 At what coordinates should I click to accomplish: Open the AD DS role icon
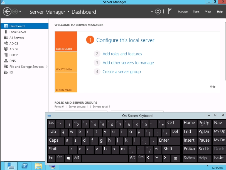click(x=6, y=49)
